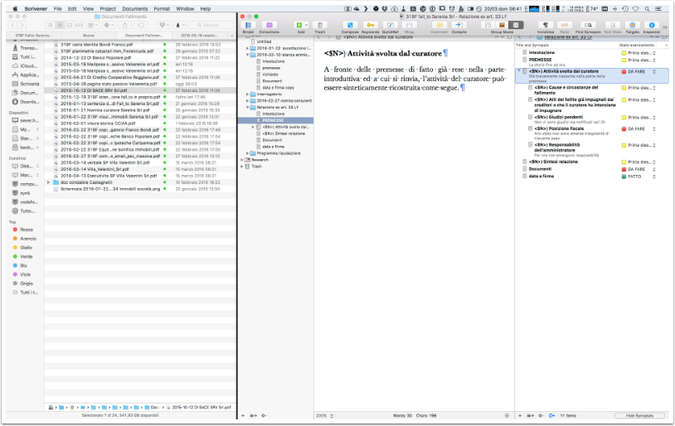Click the QuickRef toolbar icon
This screenshot has height=426, width=675.
point(390,26)
